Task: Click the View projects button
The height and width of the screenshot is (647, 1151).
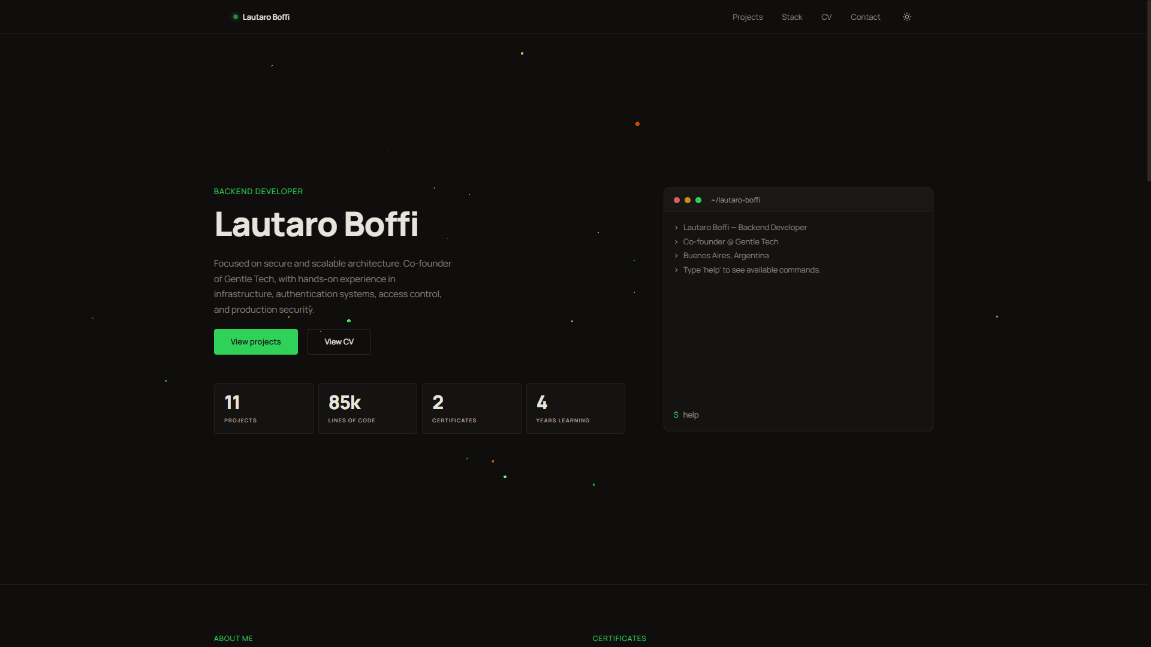Action: [256, 341]
